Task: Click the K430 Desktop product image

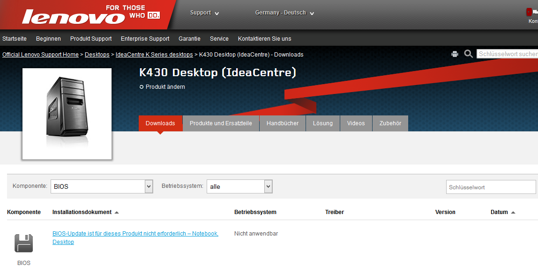Action: 67,114
